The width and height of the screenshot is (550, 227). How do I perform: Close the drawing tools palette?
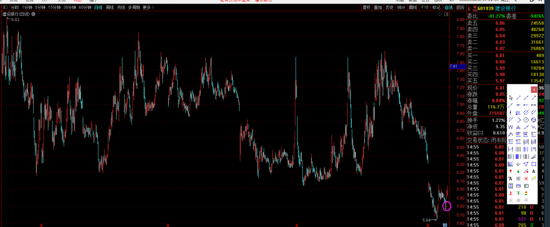[x=533, y=89]
